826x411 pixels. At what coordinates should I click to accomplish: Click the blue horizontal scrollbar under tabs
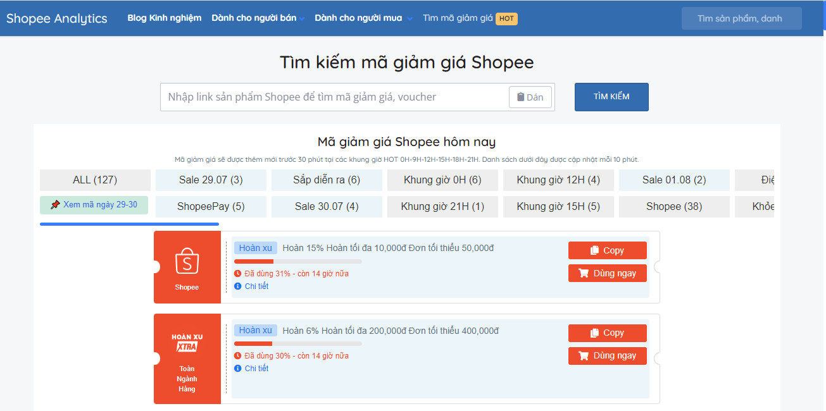(x=129, y=224)
